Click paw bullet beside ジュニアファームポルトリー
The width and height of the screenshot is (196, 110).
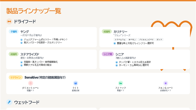pyautogui.click(x=22, y=40)
